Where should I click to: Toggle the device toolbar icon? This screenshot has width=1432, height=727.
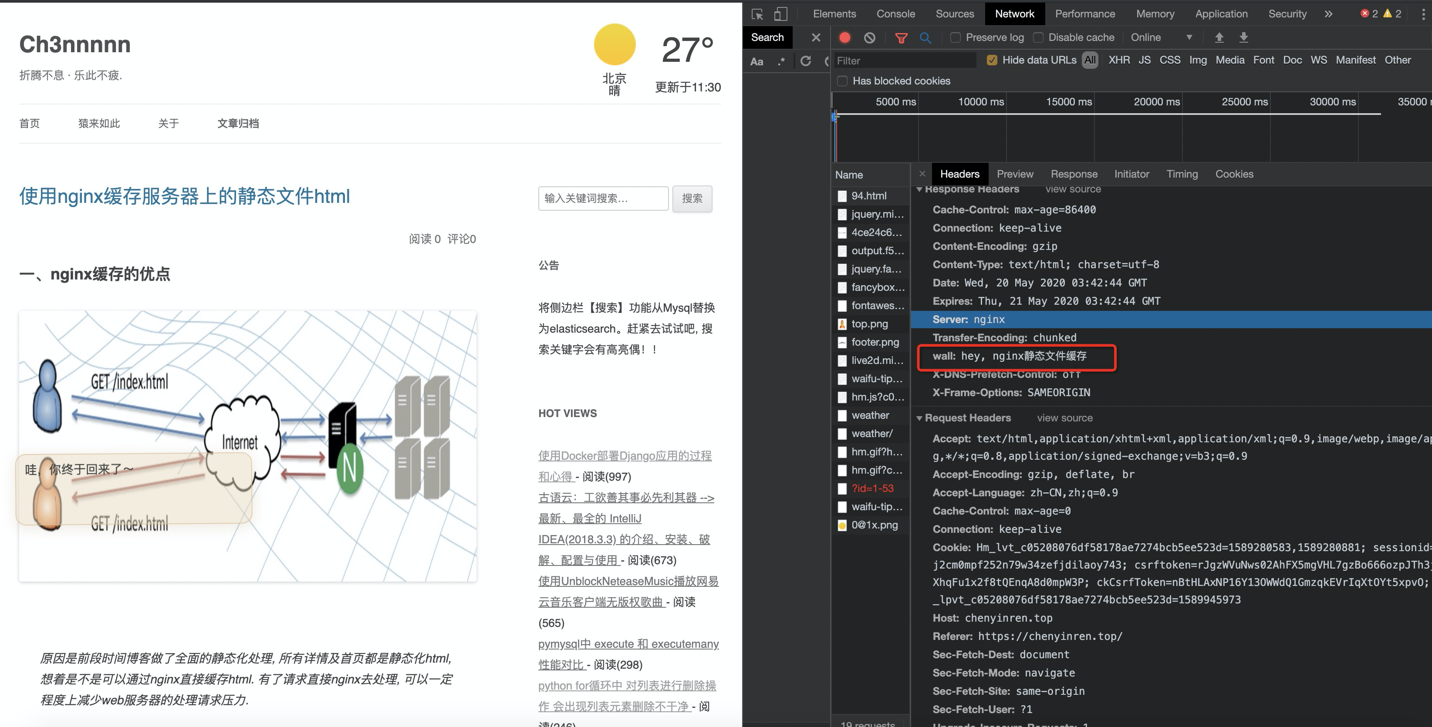[781, 14]
